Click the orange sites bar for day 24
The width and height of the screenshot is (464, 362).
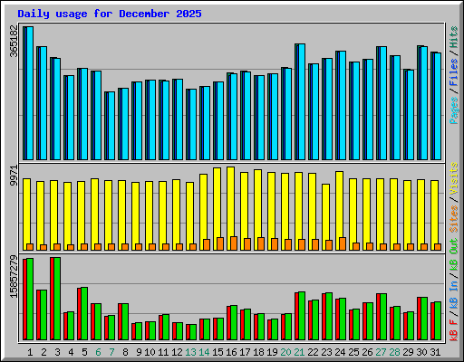coord(343,243)
